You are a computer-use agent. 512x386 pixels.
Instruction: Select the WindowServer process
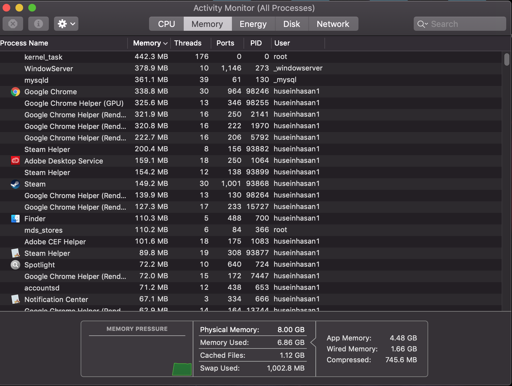pos(251,68)
